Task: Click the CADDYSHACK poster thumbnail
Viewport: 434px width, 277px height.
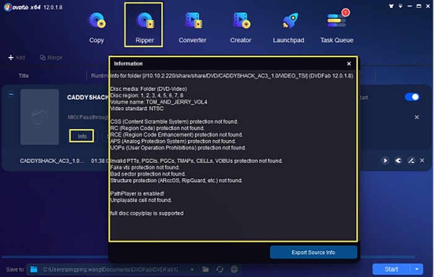Action: tap(40, 117)
